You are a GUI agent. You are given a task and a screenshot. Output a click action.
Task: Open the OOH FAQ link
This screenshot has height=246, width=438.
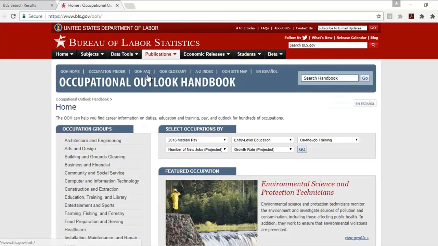coord(142,71)
